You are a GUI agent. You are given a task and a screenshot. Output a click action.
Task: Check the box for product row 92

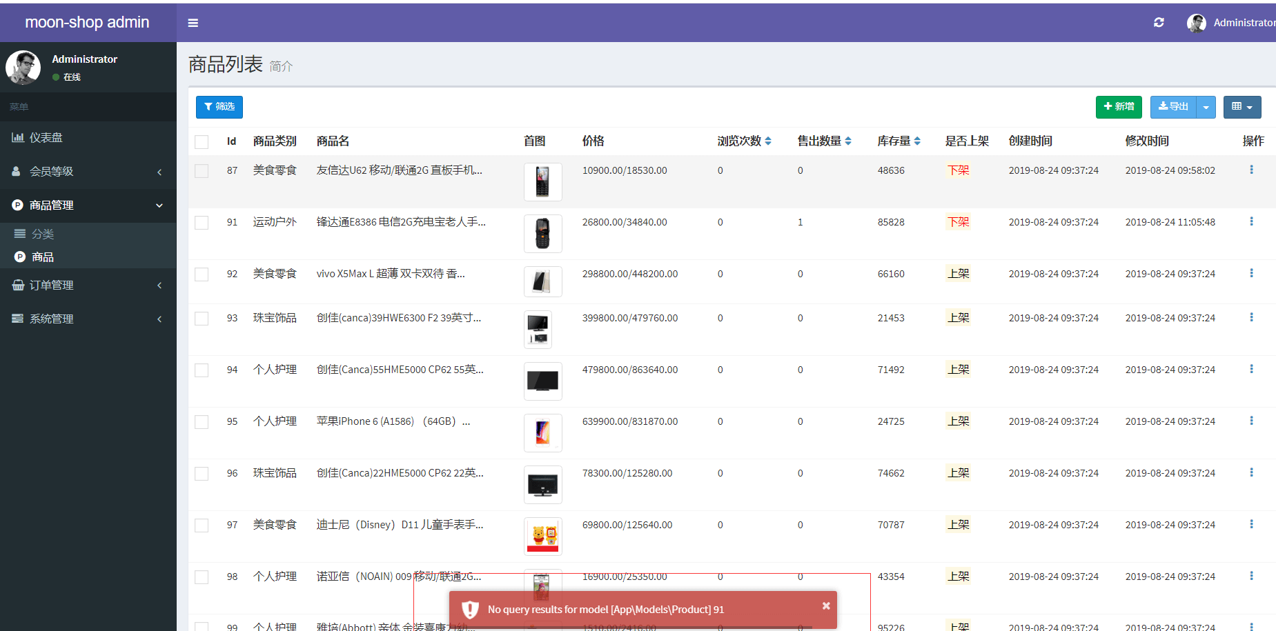point(202,274)
